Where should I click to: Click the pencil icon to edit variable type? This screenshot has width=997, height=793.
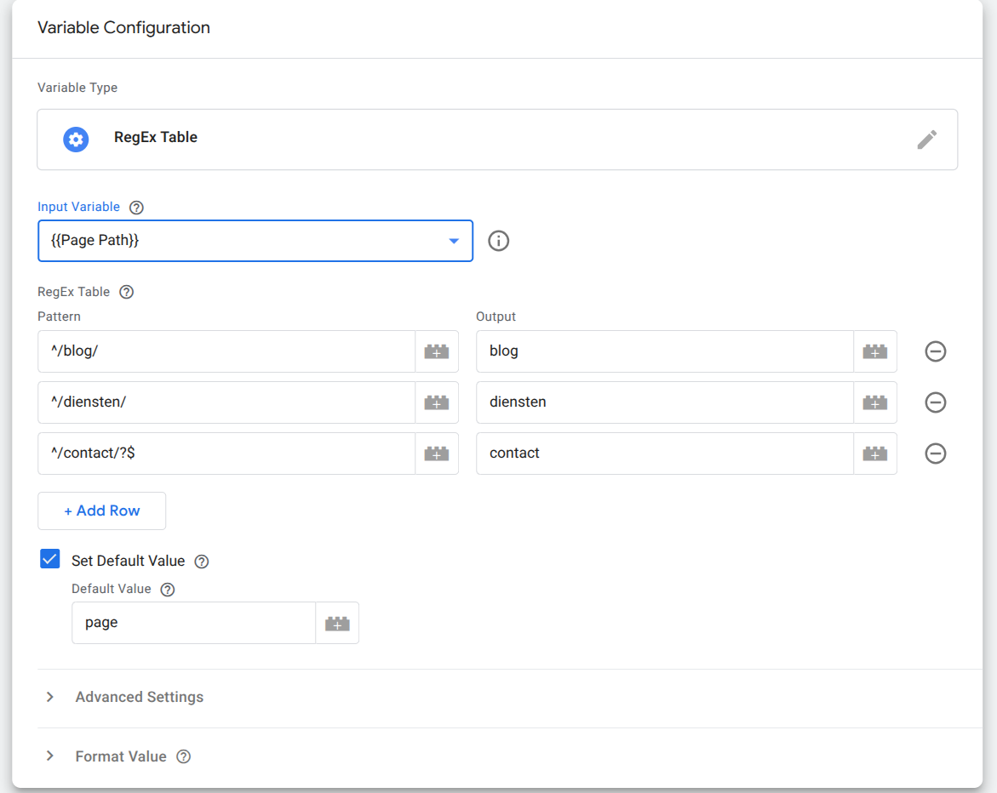coord(926,140)
